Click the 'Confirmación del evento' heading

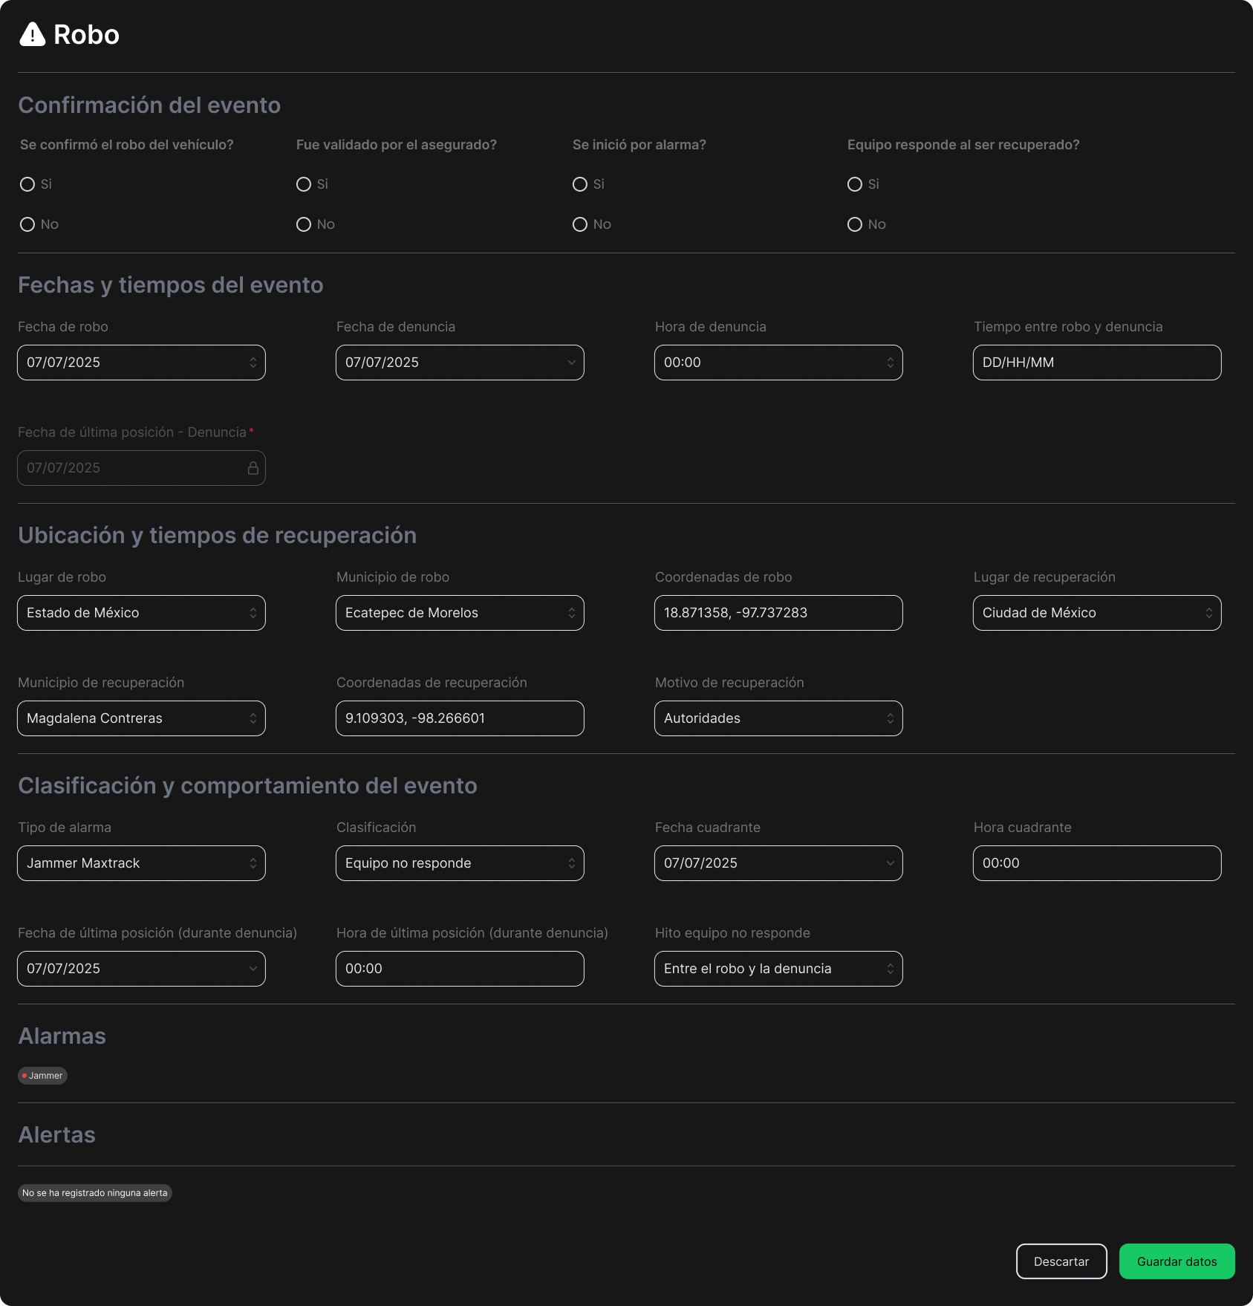[x=149, y=105]
